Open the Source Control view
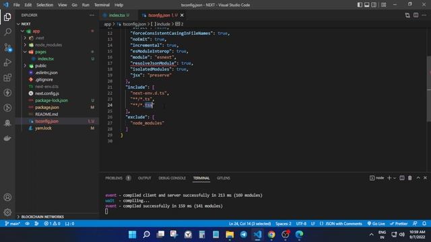431x242 pixels. pos(7,48)
